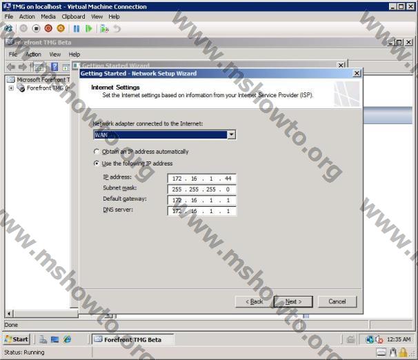Click blue Help icon in Forefront TMG toolbar
The width and height of the screenshot is (418, 360).
click(x=54, y=67)
